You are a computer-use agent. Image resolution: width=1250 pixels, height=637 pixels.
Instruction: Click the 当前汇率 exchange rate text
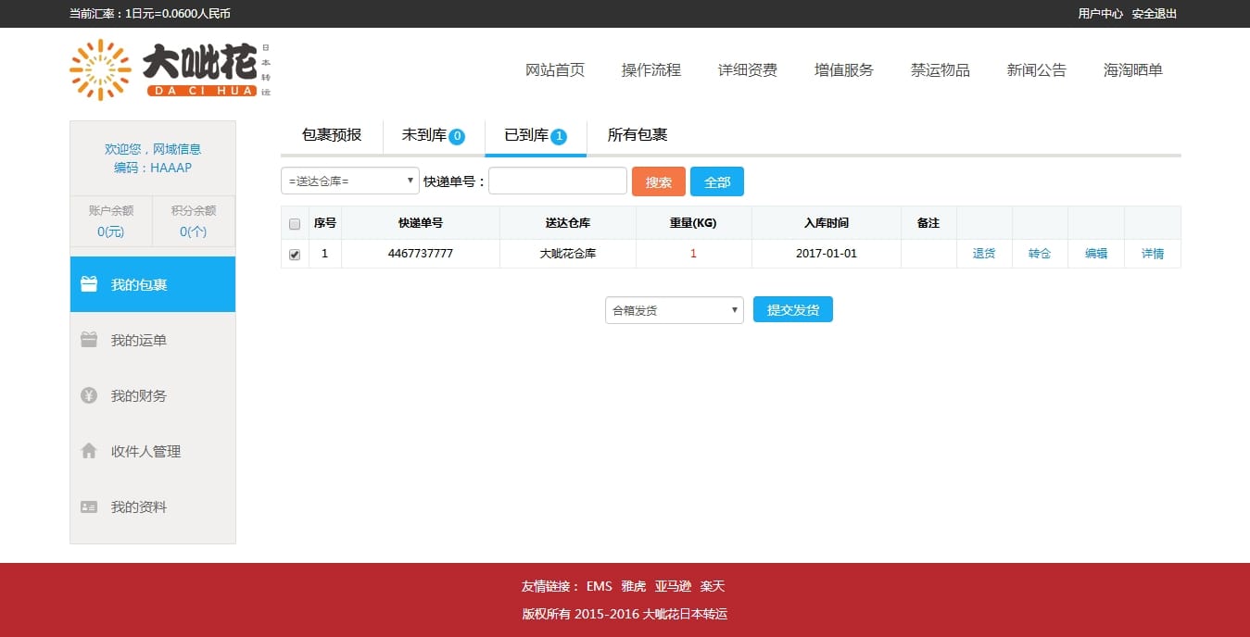(150, 14)
